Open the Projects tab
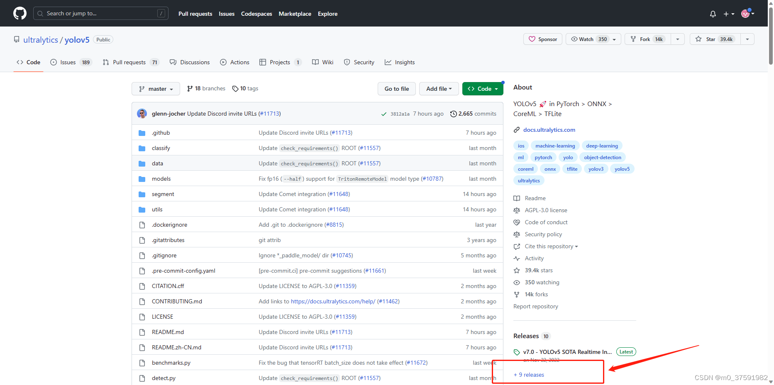This screenshot has width=774, height=385. click(x=280, y=62)
